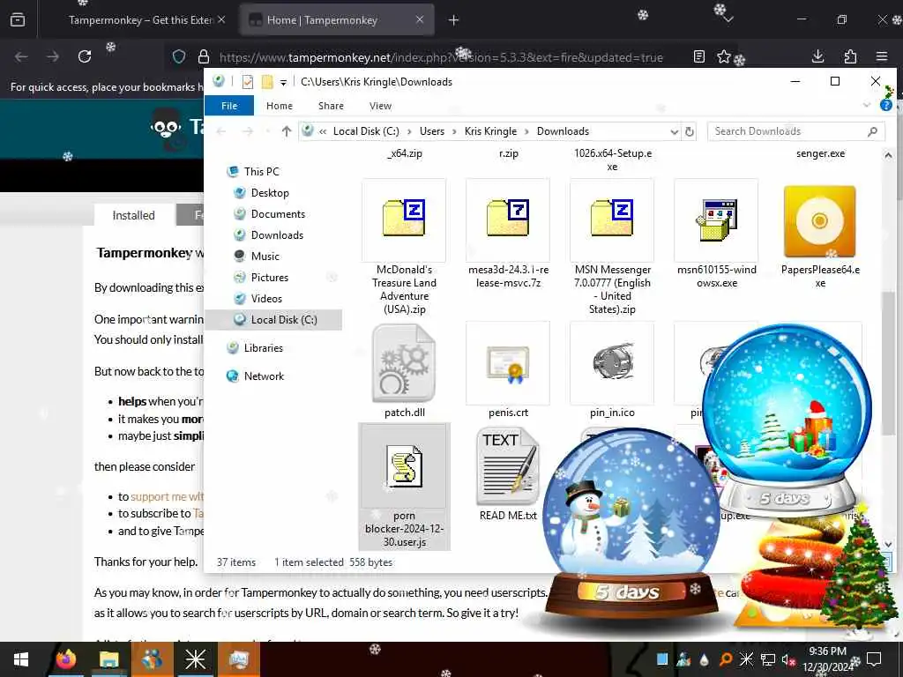Open the Share tab in Explorer ribbon
The image size is (903, 677).
(332, 106)
